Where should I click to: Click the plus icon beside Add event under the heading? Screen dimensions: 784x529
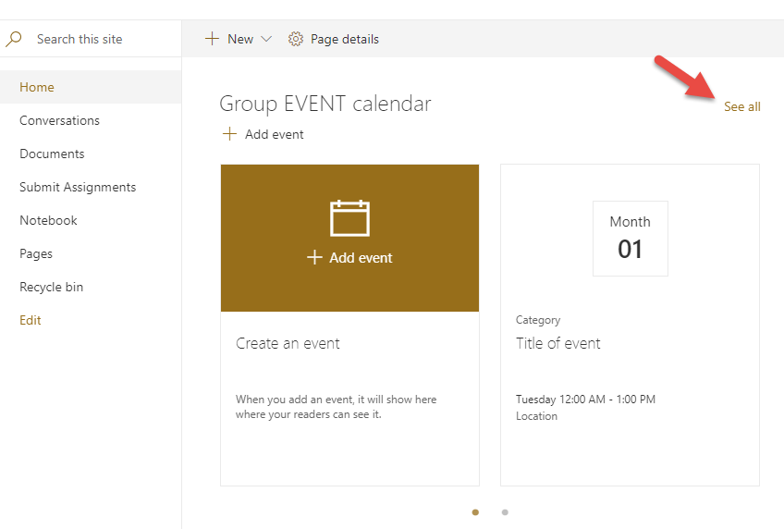229,134
